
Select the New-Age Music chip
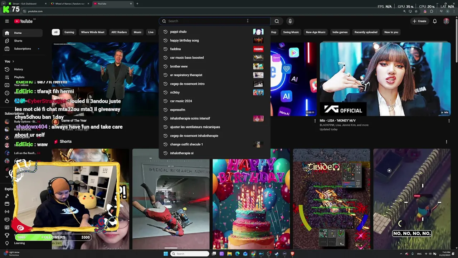[316, 32]
